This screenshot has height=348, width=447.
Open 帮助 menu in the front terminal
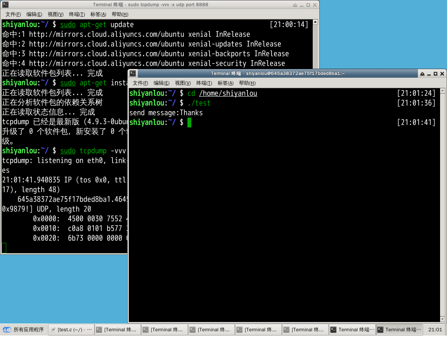coord(247,83)
